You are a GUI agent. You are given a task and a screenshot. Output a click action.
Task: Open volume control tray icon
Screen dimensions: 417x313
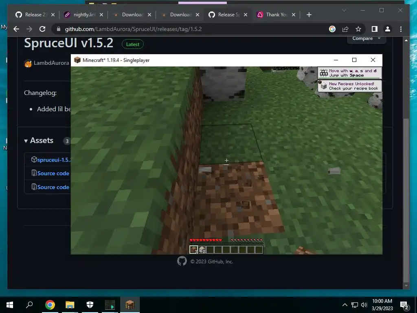pyautogui.click(x=364, y=305)
